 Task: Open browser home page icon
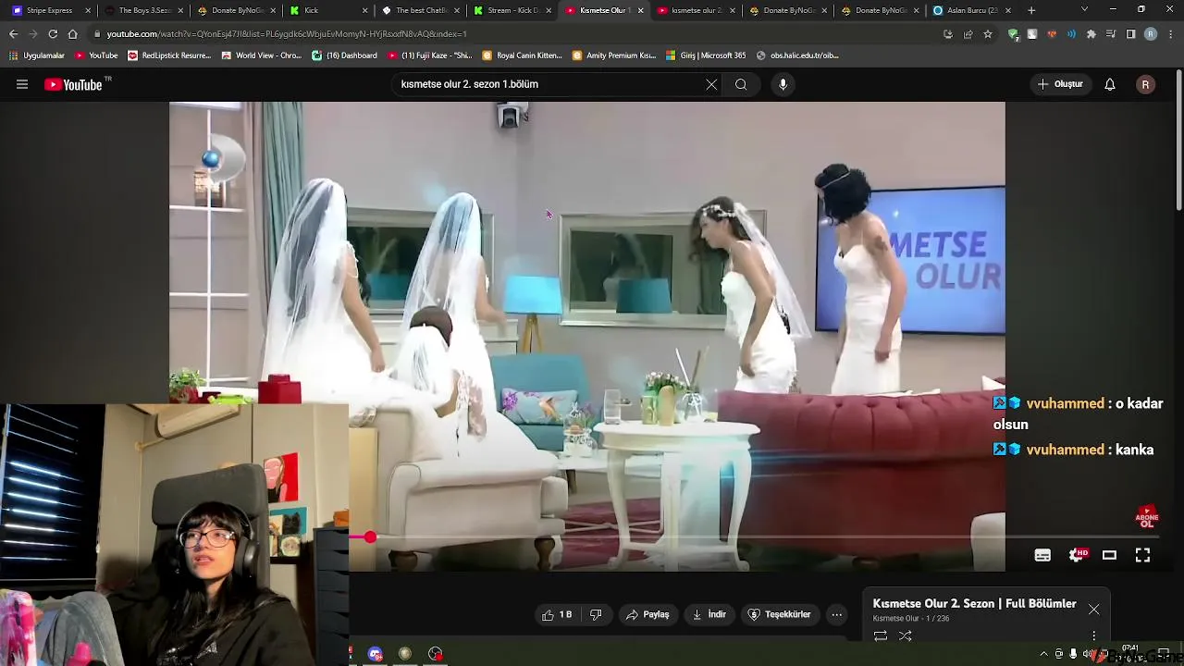(x=73, y=34)
